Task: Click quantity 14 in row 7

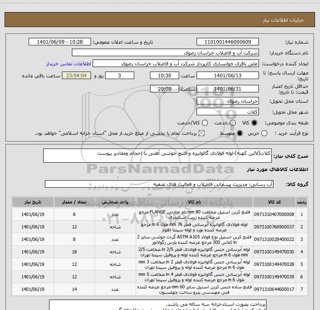Action: tap(74, 289)
